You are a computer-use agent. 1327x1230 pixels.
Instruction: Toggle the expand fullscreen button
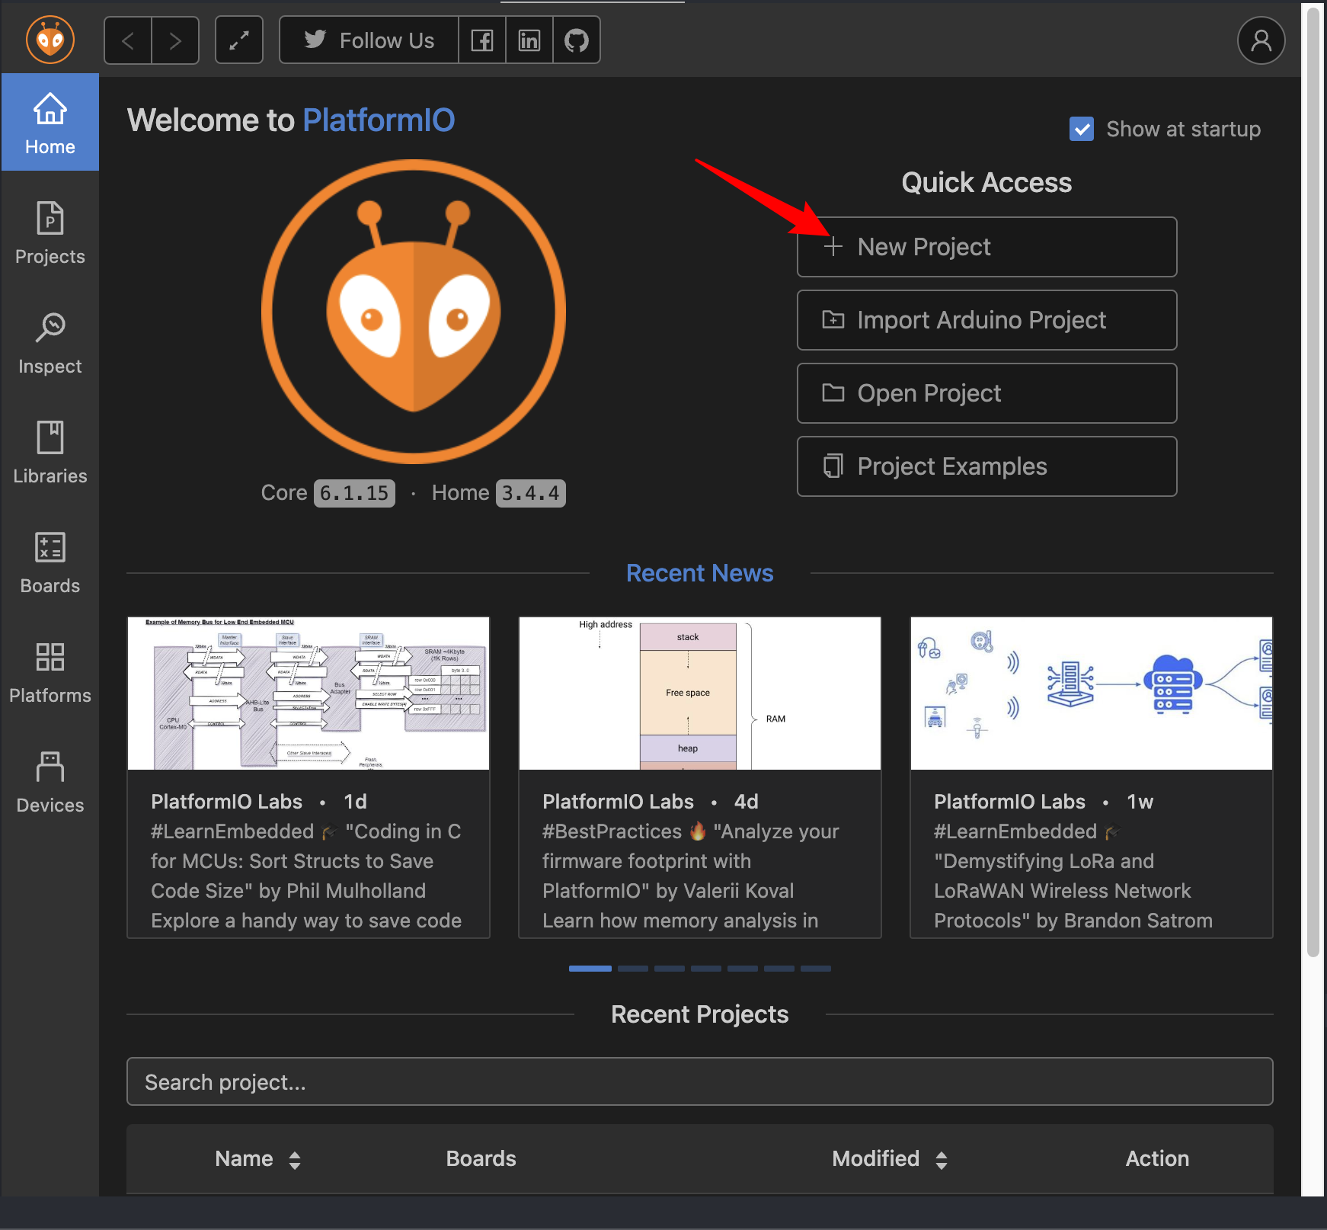pos(239,40)
